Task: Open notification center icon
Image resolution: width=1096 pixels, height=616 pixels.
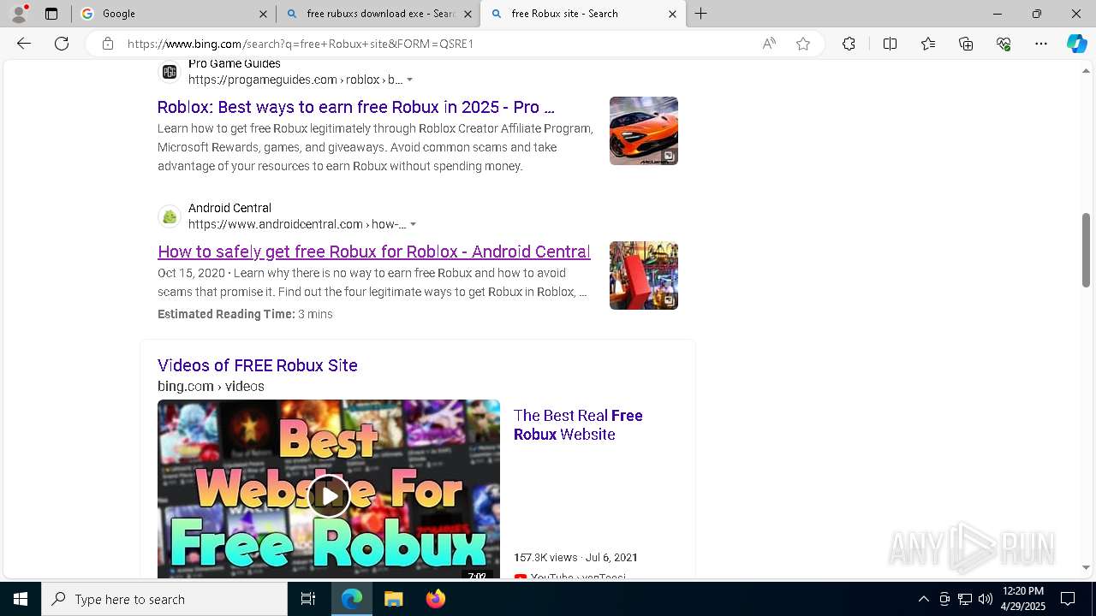Action: [1068, 599]
